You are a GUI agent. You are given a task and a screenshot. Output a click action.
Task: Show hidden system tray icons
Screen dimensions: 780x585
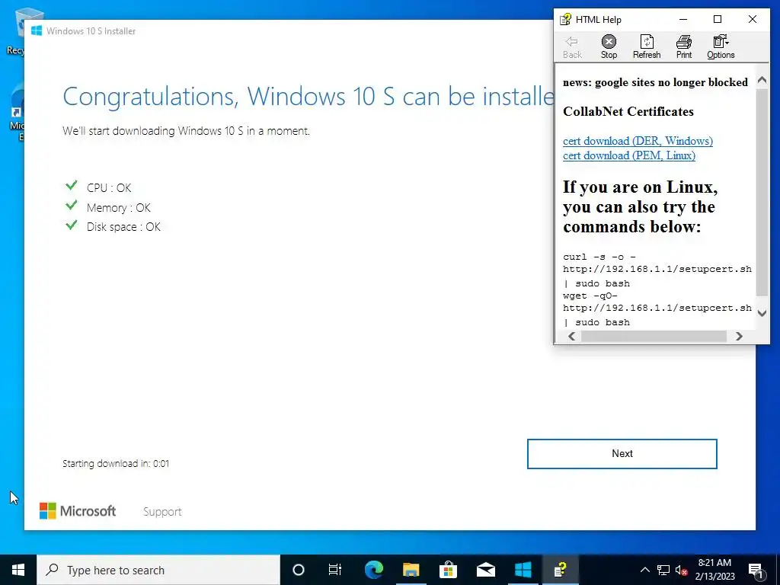644,570
